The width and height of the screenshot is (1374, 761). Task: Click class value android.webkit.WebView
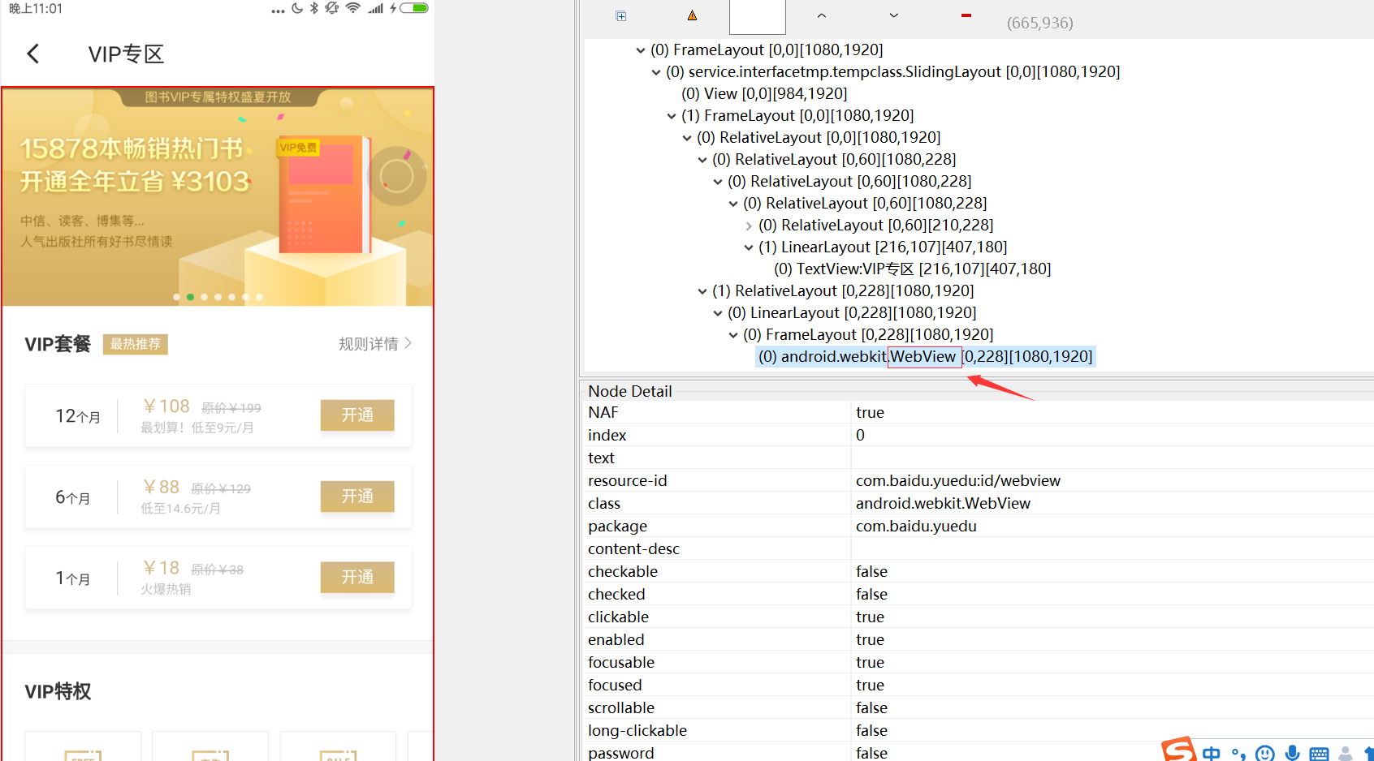click(x=943, y=503)
